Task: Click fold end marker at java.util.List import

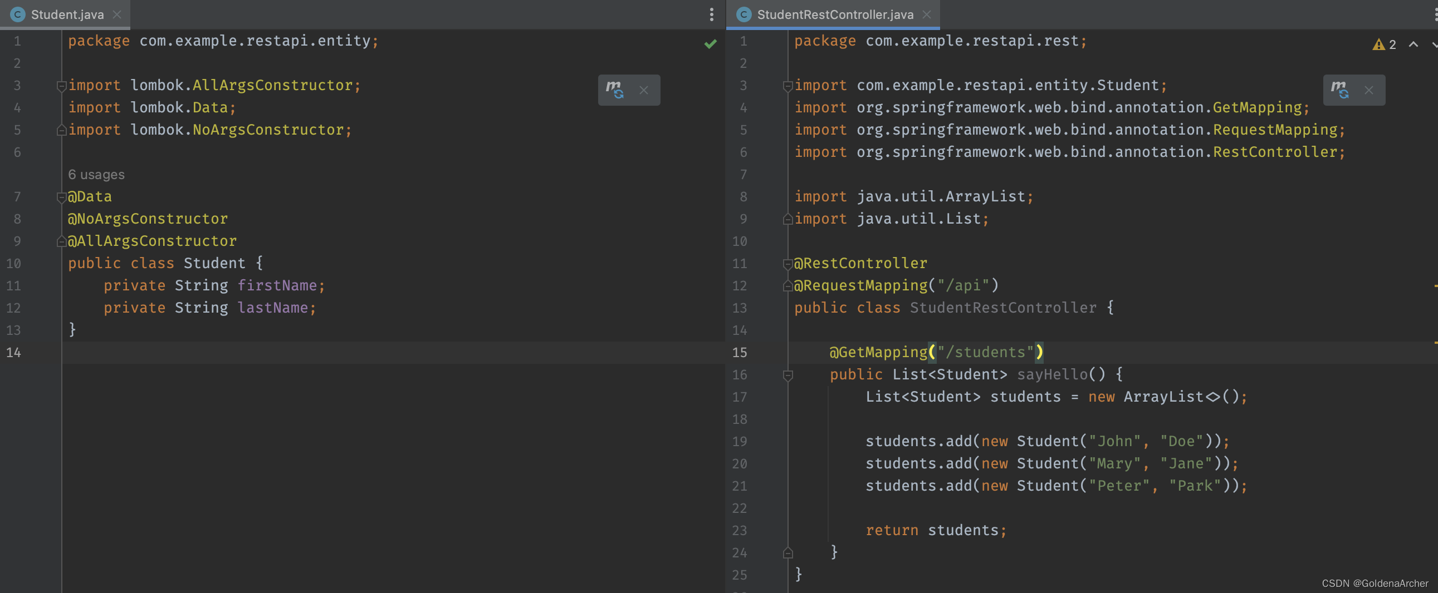Action: coord(788,220)
